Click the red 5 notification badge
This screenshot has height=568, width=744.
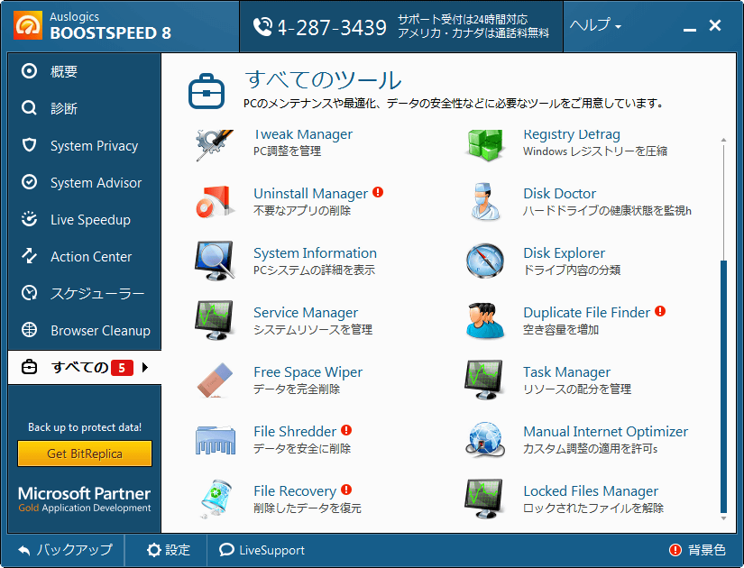pyautogui.click(x=122, y=368)
